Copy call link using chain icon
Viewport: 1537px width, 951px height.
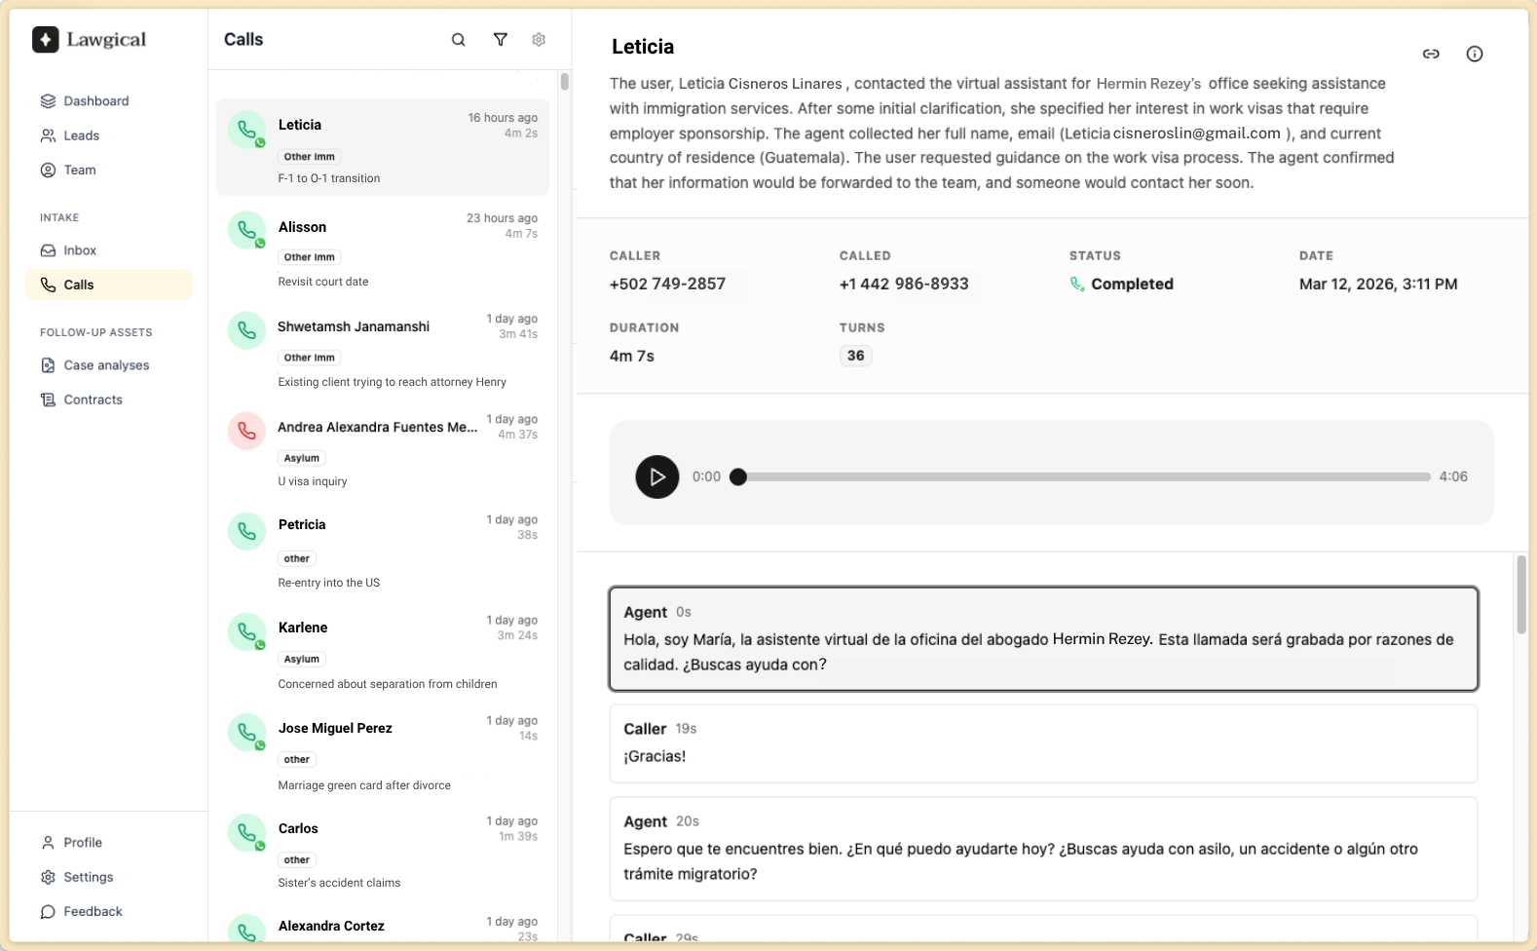click(x=1430, y=54)
